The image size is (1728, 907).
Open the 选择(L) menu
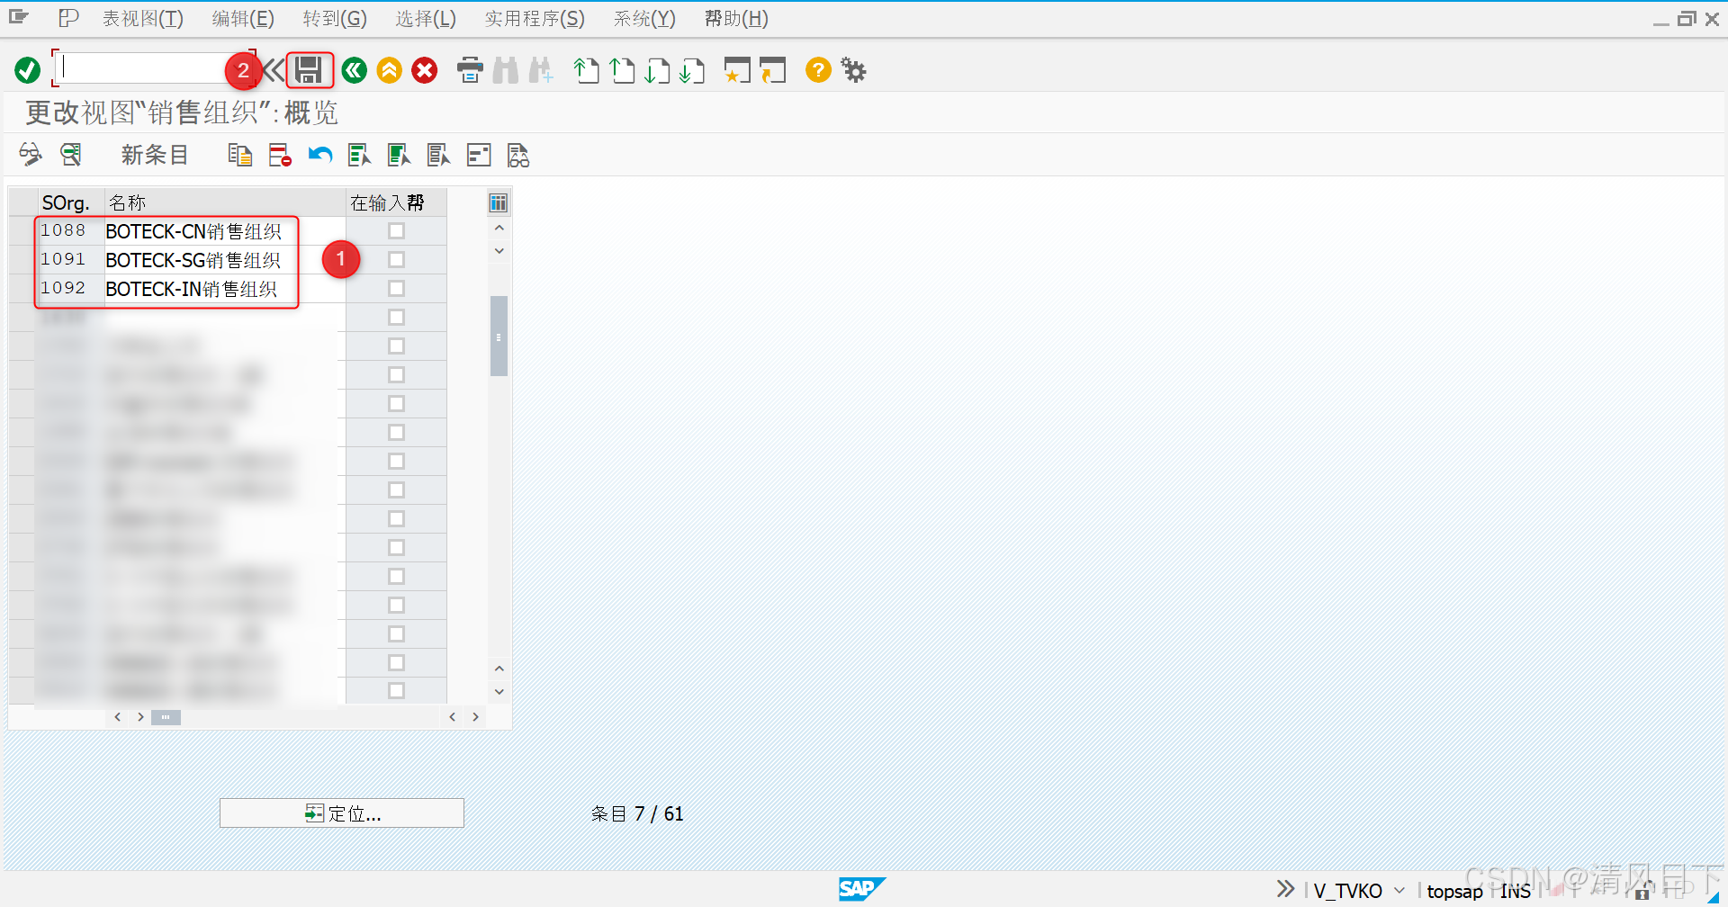pos(426,19)
